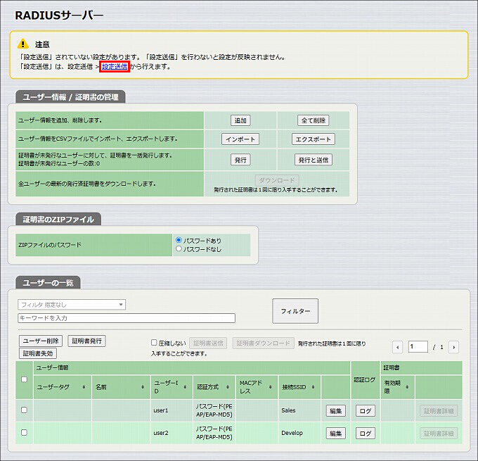Click the 発行と送信 button
Screen dimensions: 478x461
(x=314, y=160)
